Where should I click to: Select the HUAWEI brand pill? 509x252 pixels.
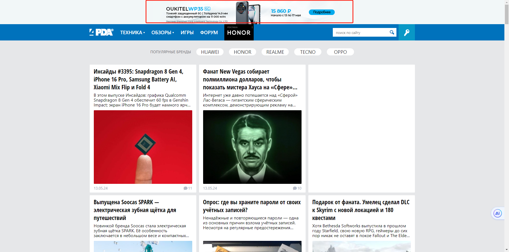[x=210, y=52]
